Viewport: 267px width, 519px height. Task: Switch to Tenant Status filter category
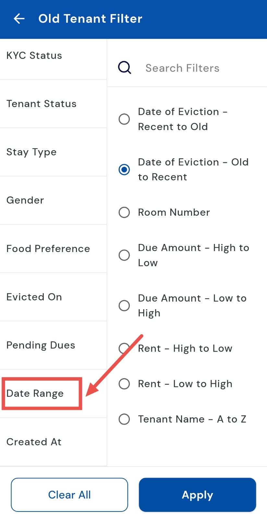[42, 104]
